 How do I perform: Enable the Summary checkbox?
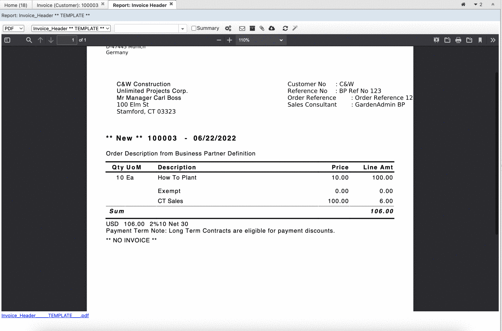coord(193,28)
